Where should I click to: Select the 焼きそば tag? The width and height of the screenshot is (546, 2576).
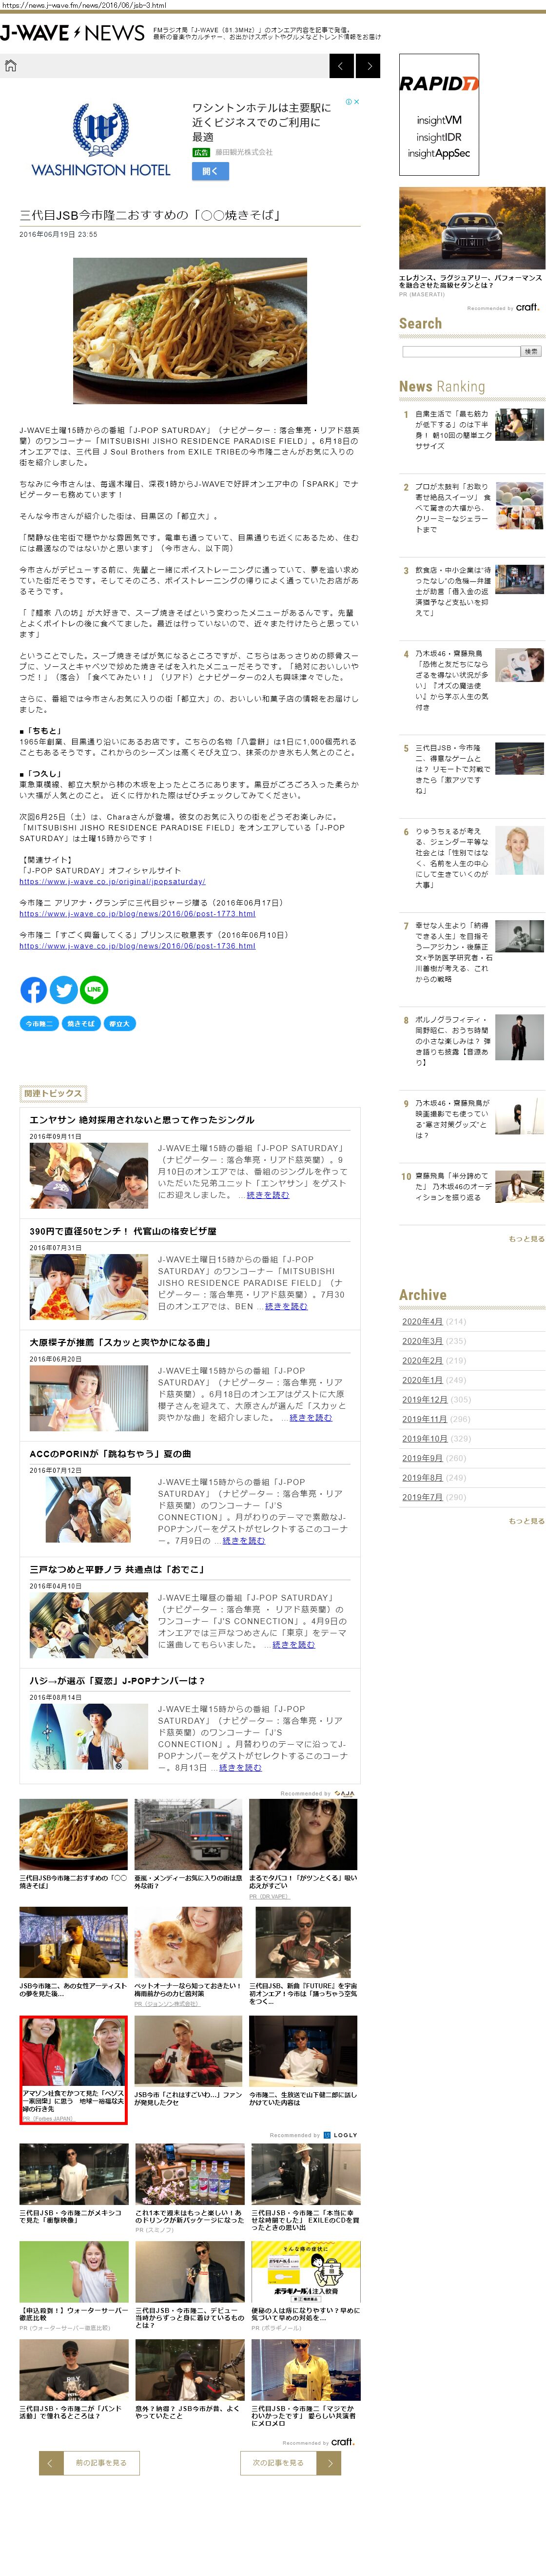(80, 1023)
